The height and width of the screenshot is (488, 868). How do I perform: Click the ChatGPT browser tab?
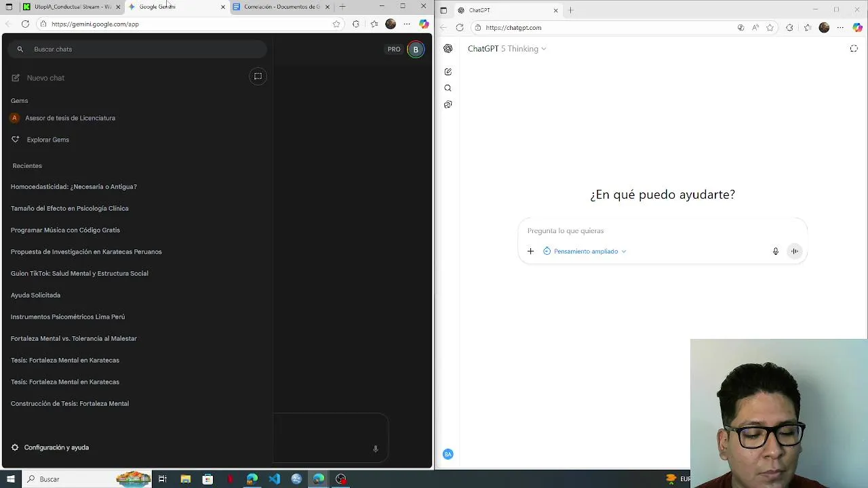coord(507,10)
